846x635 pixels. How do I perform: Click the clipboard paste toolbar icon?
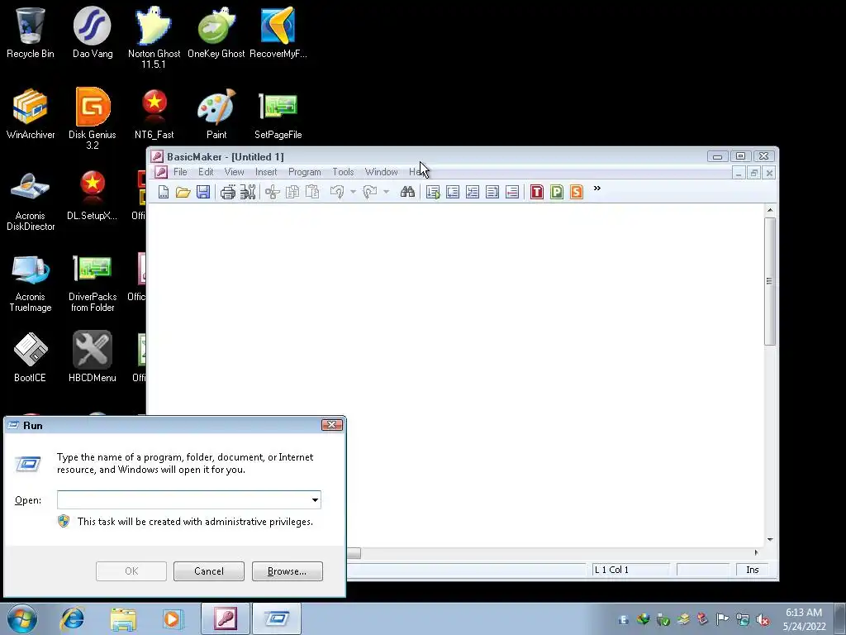point(312,192)
